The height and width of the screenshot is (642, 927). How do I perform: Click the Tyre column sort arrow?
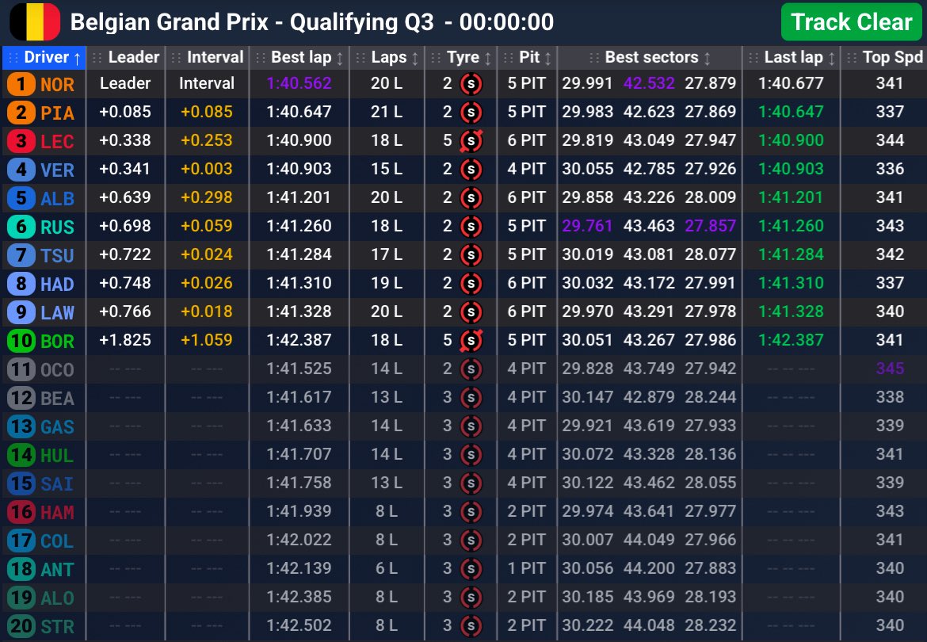(488, 58)
